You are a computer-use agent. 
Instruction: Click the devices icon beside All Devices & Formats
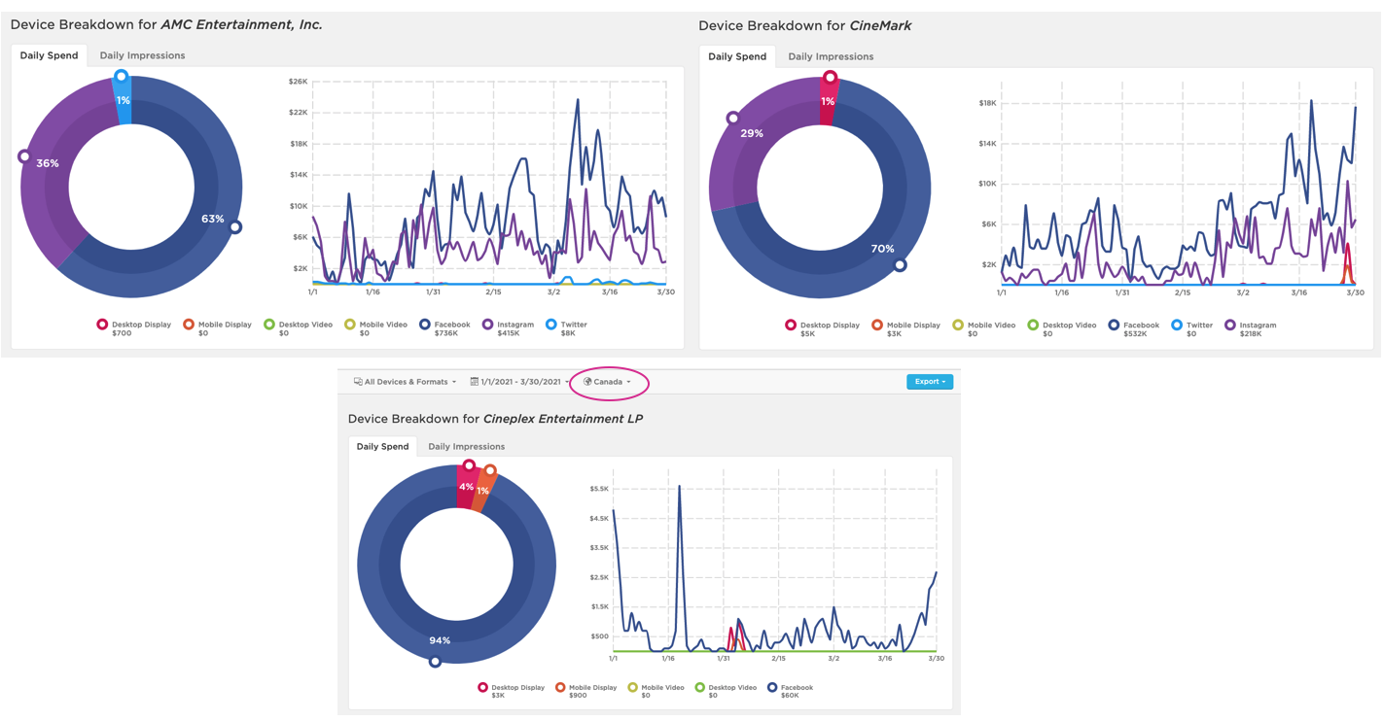(x=358, y=382)
